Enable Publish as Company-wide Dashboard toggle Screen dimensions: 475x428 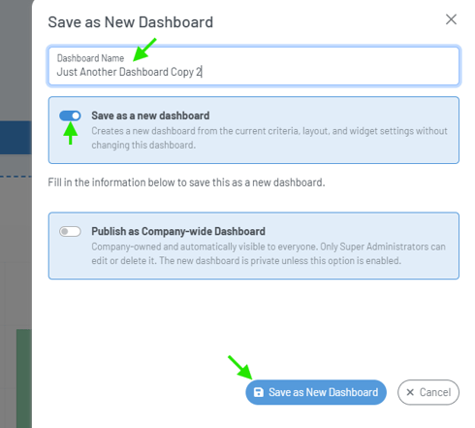[x=70, y=231]
